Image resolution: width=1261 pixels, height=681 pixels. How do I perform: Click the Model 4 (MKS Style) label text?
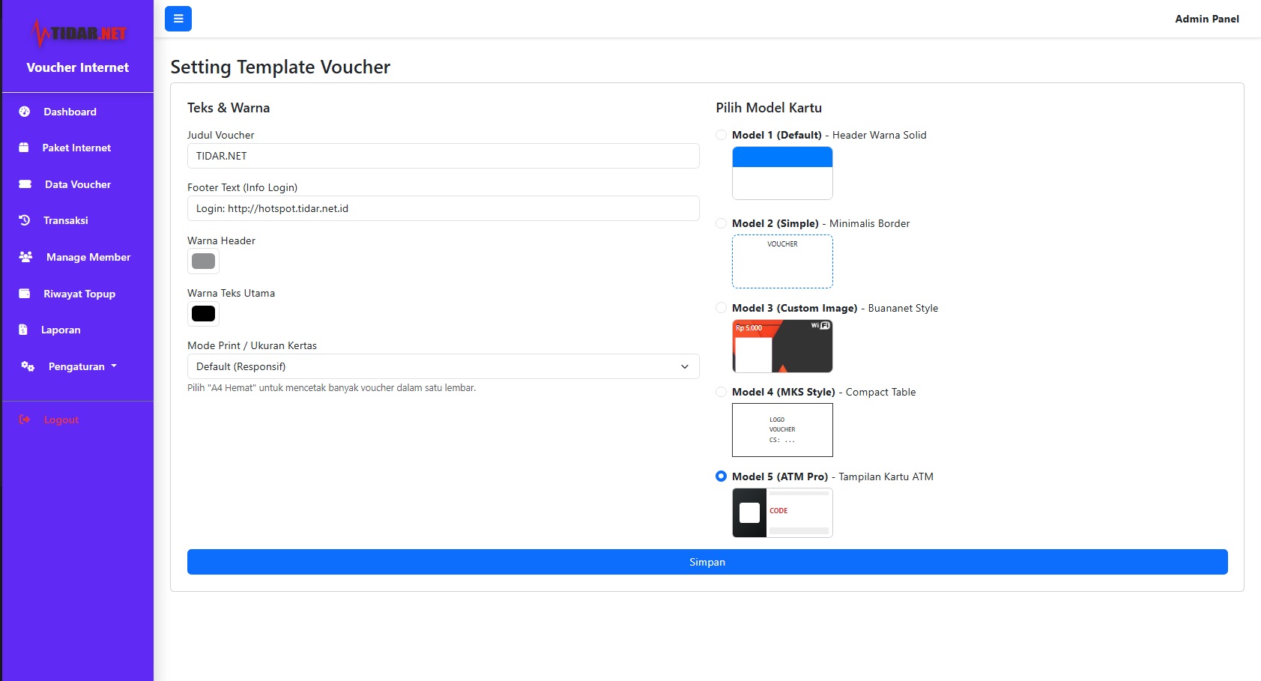pos(784,392)
